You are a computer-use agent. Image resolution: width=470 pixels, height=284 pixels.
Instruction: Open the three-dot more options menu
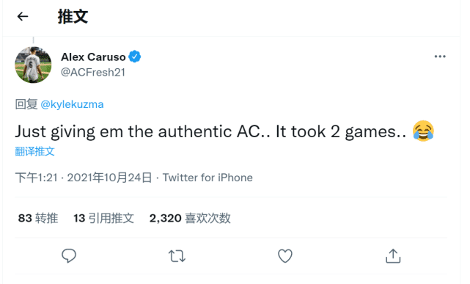[x=440, y=57]
